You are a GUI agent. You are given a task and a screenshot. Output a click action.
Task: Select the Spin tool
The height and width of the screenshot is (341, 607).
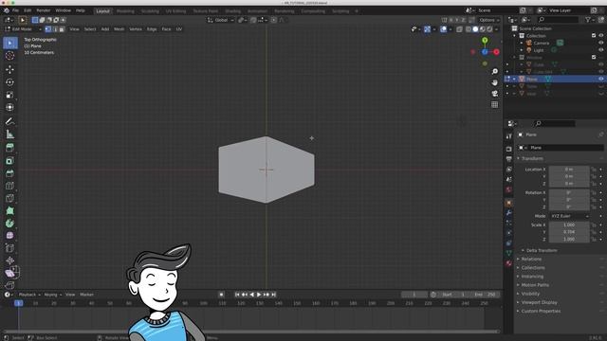coord(10,224)
